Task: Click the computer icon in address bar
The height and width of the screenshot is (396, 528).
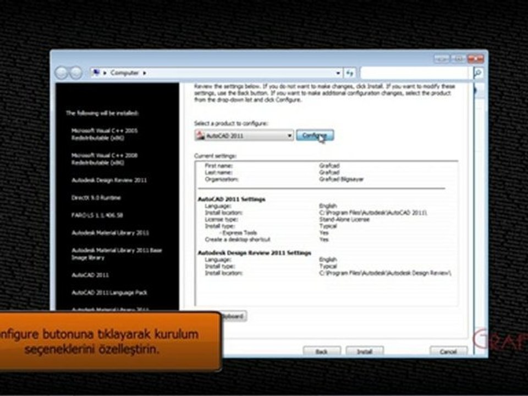Action: 96,73
